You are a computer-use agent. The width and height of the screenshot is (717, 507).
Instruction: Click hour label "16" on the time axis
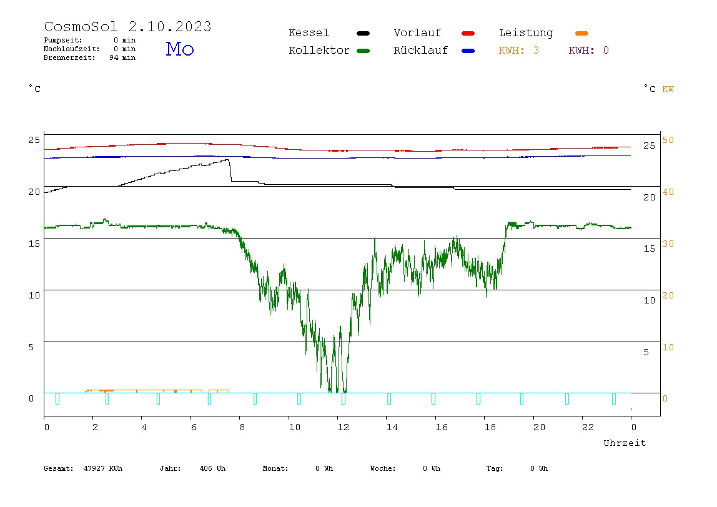(442, 428)
